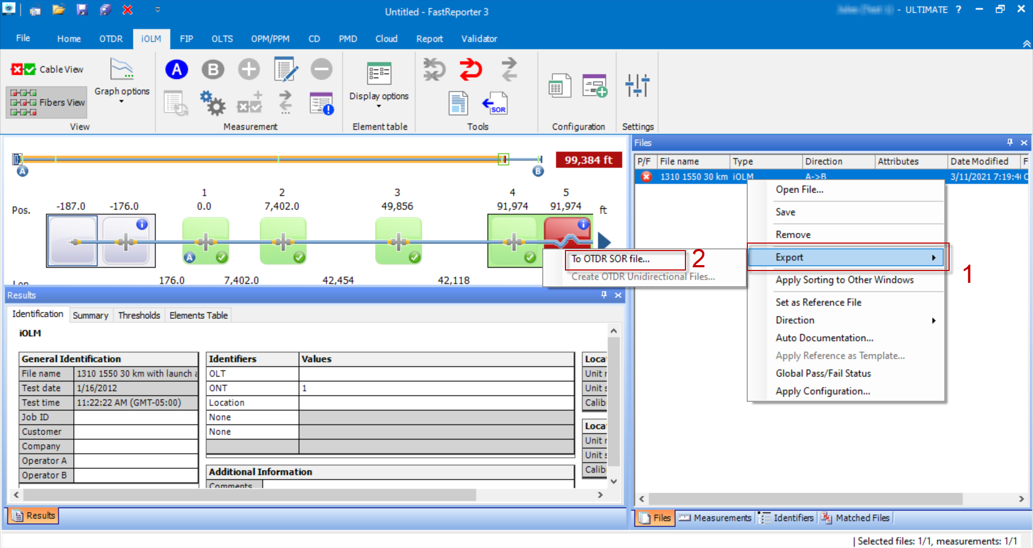The width and height of the screenshot is (1033, 548).
Task: Choose 'To OTDR SOR file...' option
Action: point(611,259)
